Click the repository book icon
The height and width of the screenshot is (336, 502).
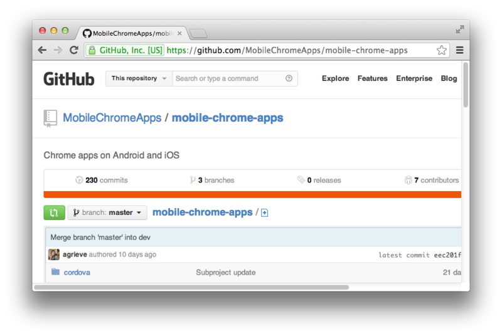tap(50, 118)
